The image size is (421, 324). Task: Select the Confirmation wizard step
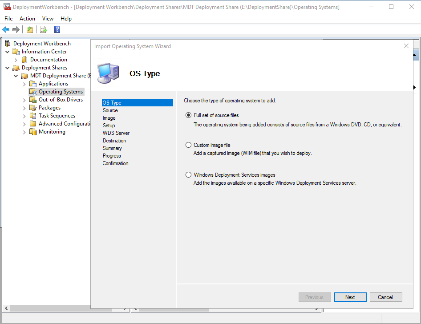115,163
